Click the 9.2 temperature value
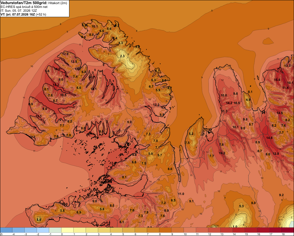The width and height of the screenshot is (294, 236). [281, 195]
